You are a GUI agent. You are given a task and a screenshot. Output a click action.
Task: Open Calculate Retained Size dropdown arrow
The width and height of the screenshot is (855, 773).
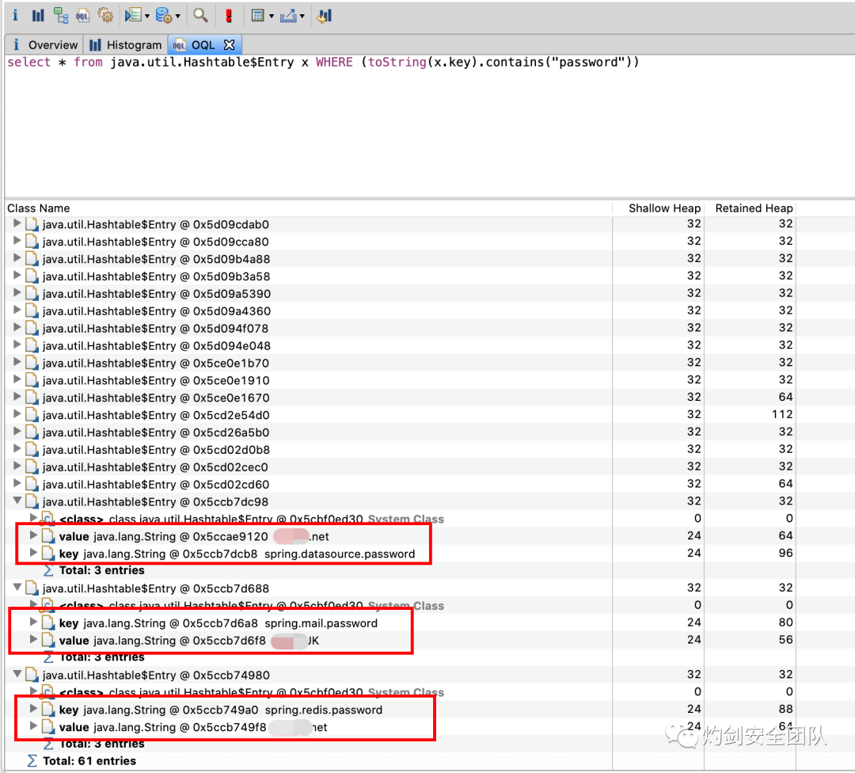tap(271, 17)
